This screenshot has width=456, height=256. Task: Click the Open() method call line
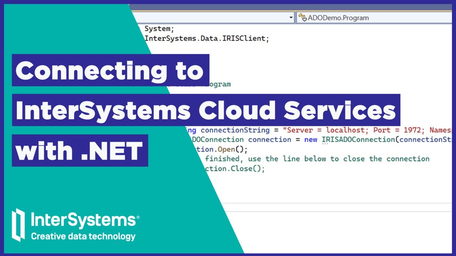click(x=223, y=149)
